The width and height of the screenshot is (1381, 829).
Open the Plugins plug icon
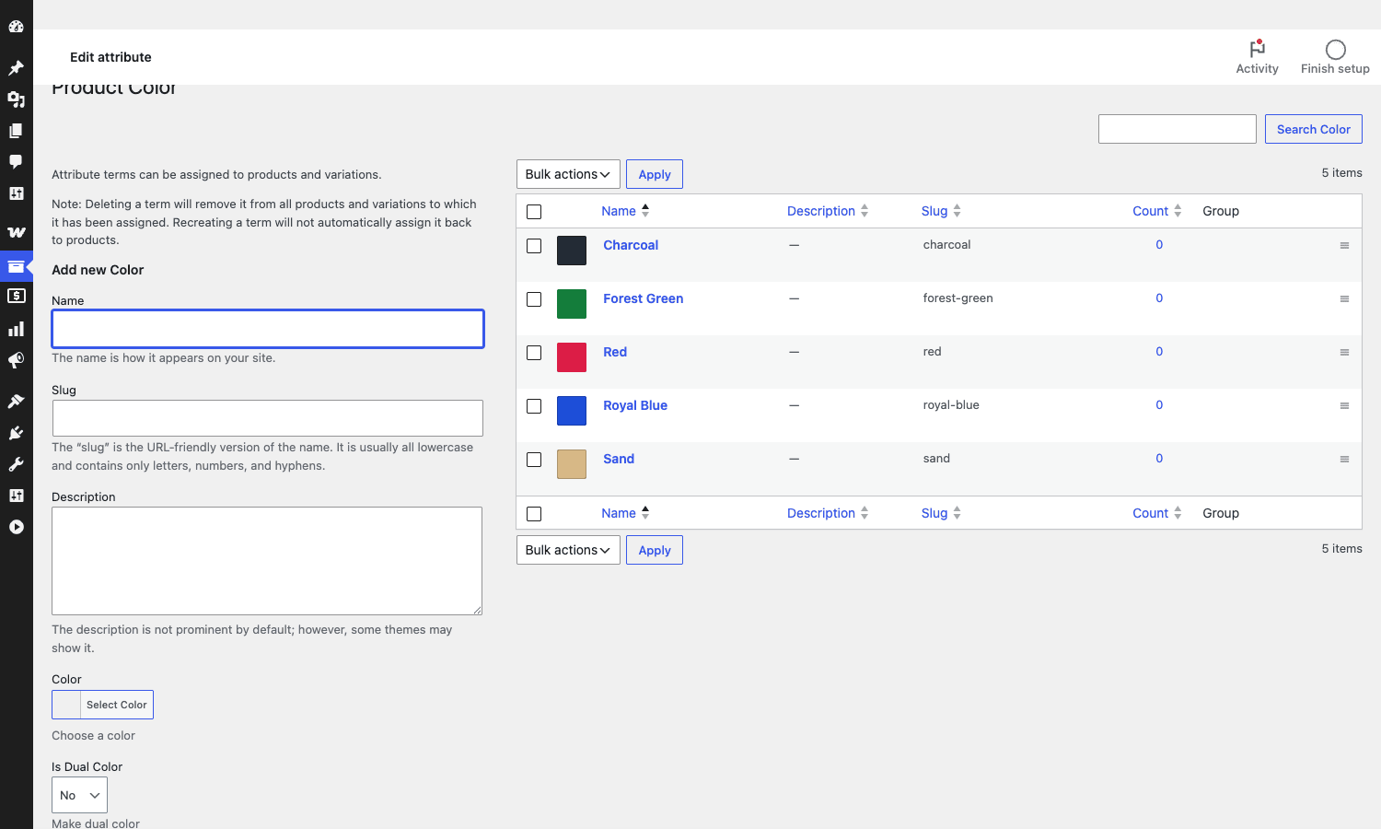pyautogui.click(x=16, y=433)
